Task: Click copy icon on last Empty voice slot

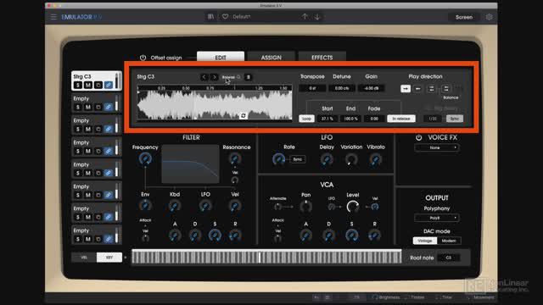Action: tap(98, 239)
